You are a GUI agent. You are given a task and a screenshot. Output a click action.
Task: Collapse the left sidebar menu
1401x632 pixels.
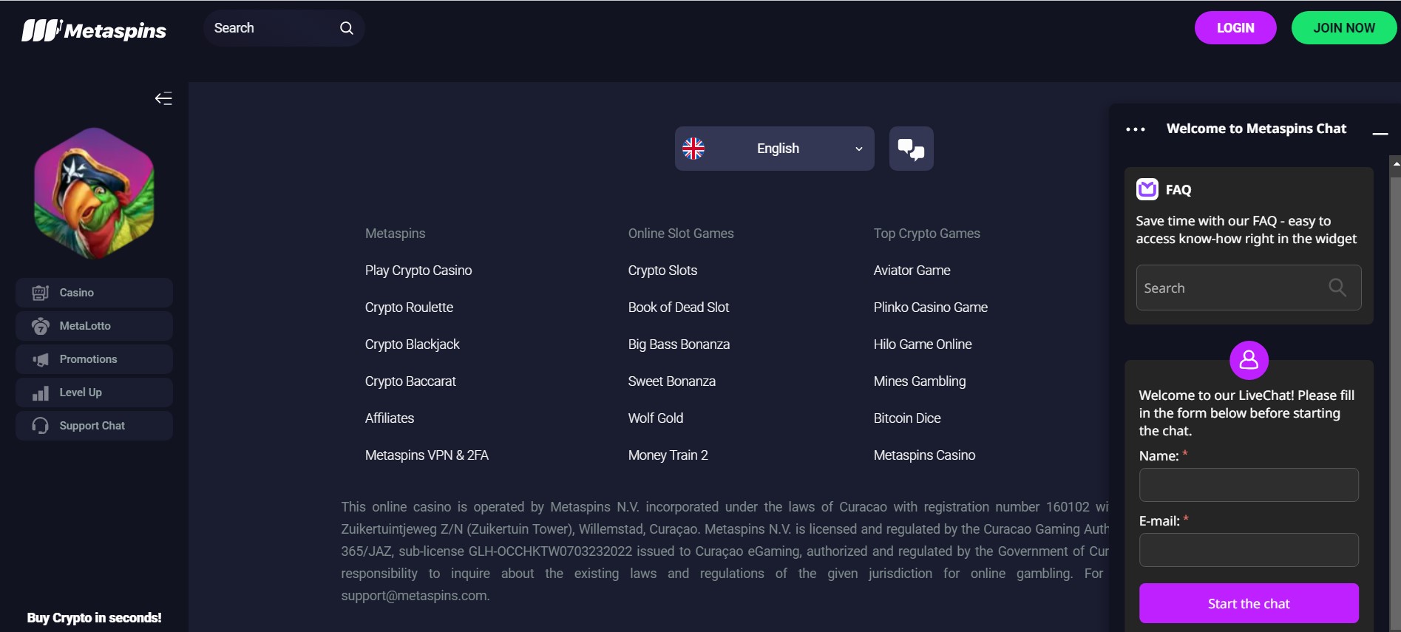click(x=163, y=99)
